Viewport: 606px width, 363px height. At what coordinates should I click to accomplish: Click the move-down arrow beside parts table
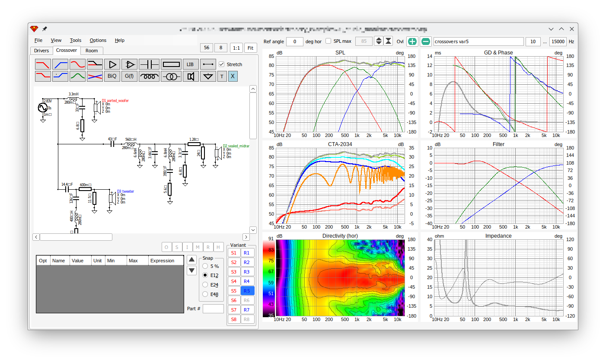click(192, 271)
